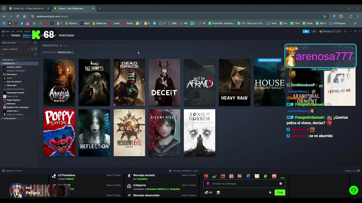Open Amigos y chat panel
Screen dimensions: 362x203
pyautogui.click(x=352, y=171)
